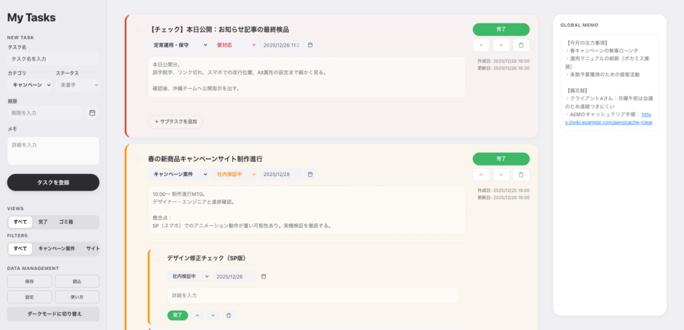Click the タスクを登録 button
The image size is (684, 330).
[x=53, y=182]
